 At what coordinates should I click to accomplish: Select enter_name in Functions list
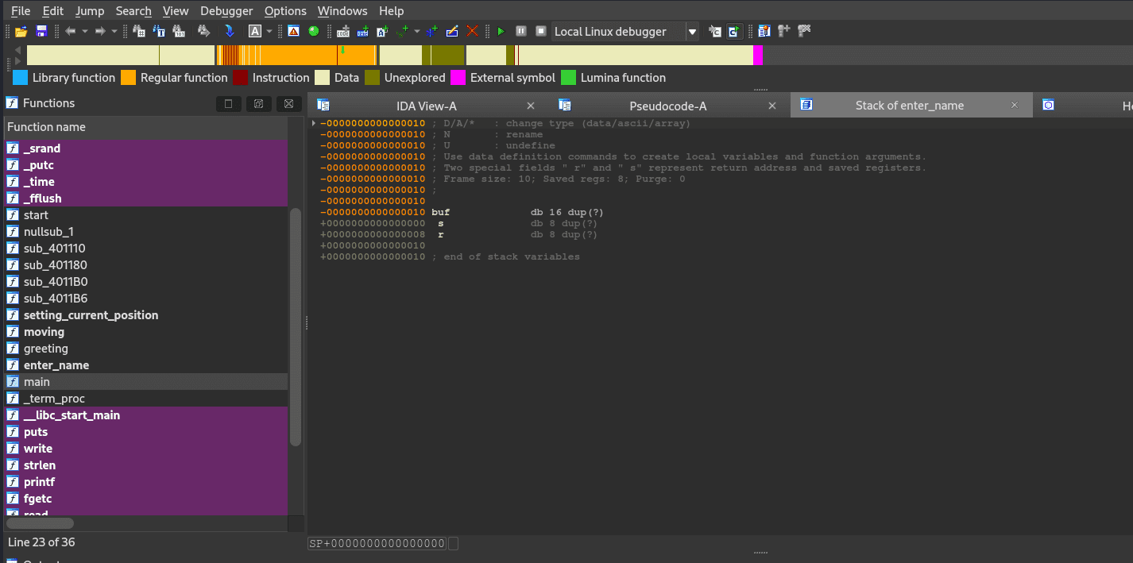click(56, 365)
